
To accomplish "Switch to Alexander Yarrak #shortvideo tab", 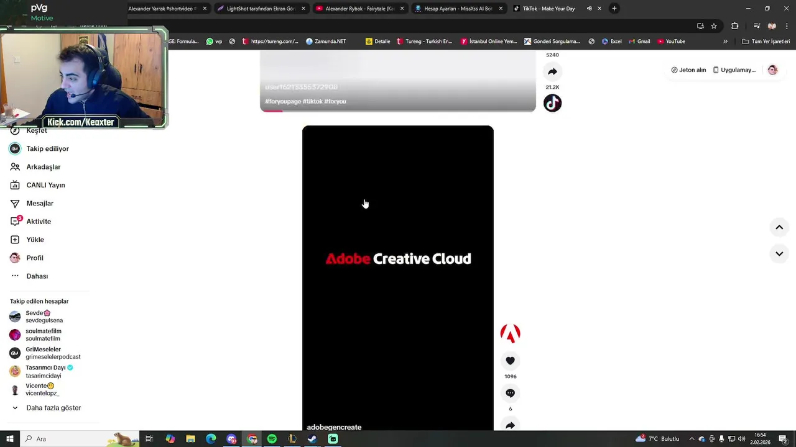I will click(x=167, y=9).
